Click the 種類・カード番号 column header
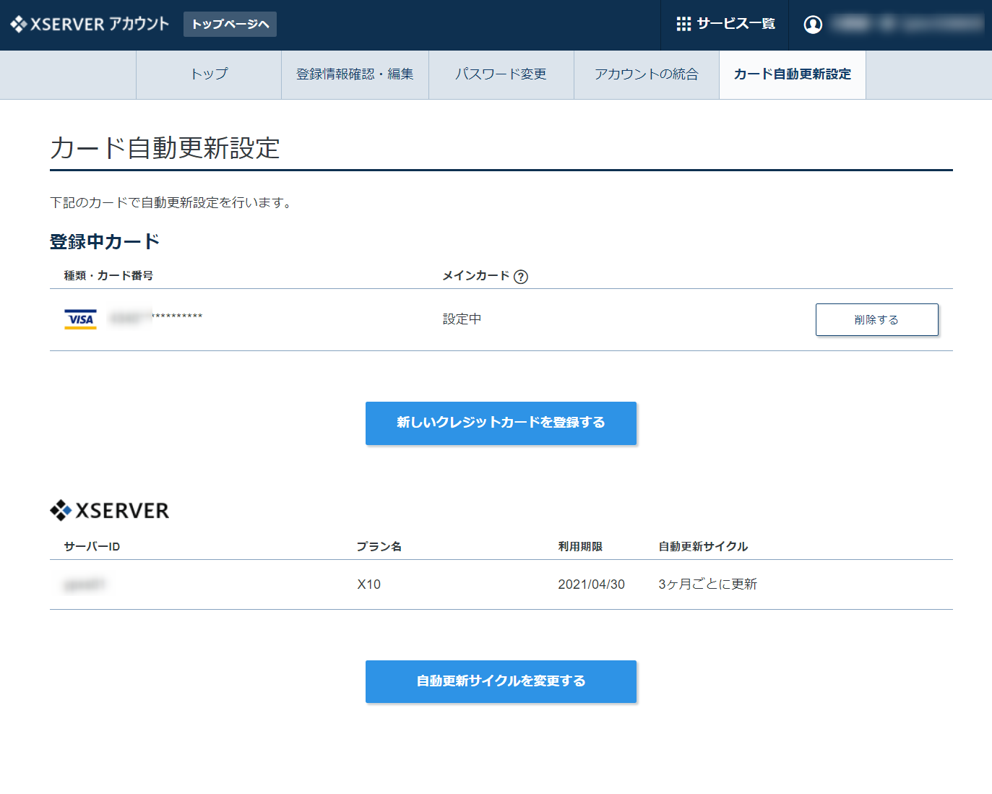 (108, 275)
